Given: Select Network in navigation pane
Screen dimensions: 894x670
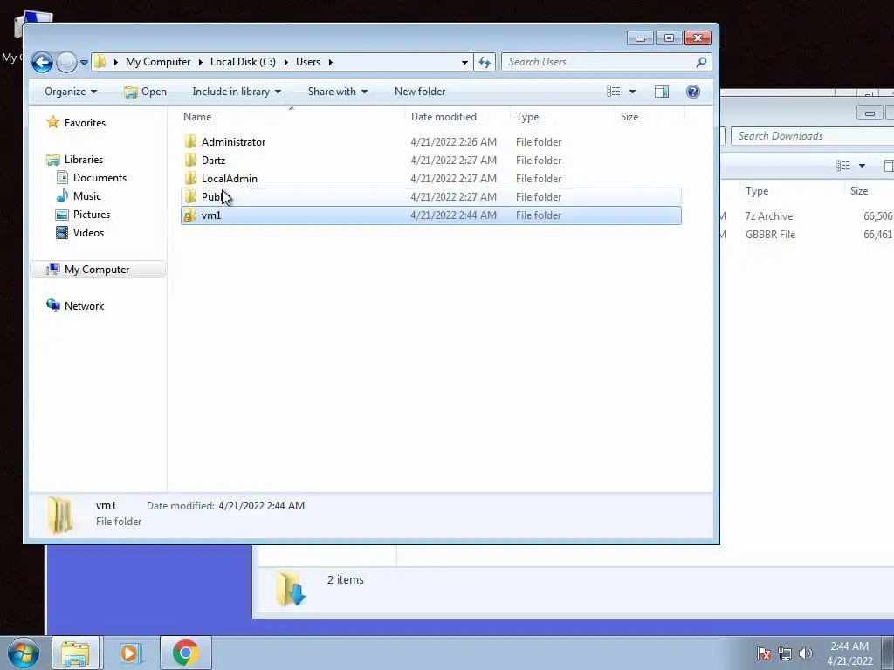Looking at the screenshot, I should [x=84, y=306].
